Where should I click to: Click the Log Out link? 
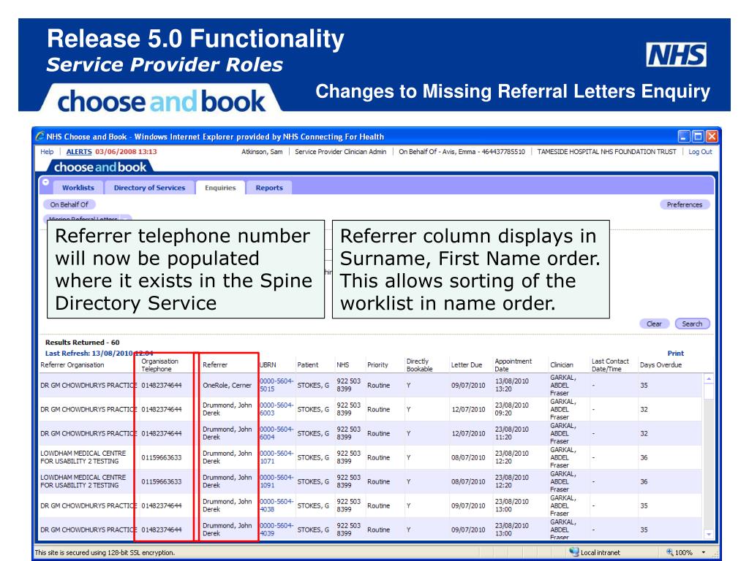[700, 152]
